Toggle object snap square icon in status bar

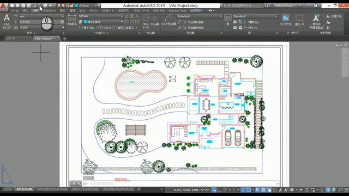tap(249, 190)
